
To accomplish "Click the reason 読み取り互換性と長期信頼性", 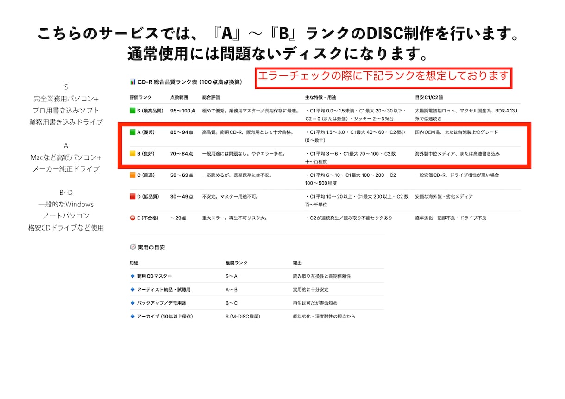I will point(322,276).
